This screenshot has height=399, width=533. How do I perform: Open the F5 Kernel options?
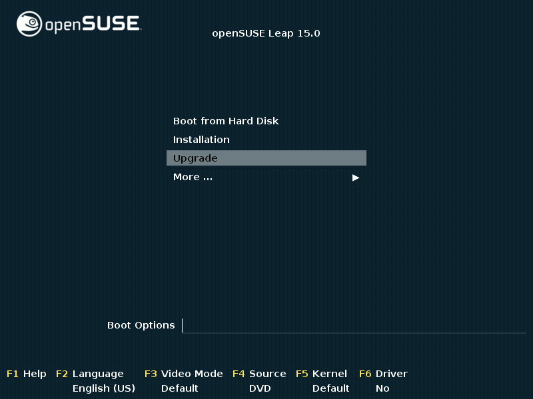(322, 374)
